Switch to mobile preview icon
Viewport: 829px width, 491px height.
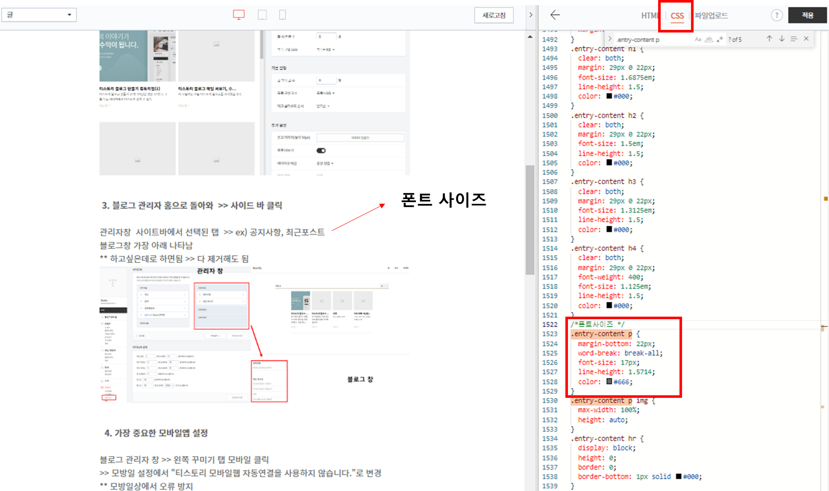click(x=282, y=15)
